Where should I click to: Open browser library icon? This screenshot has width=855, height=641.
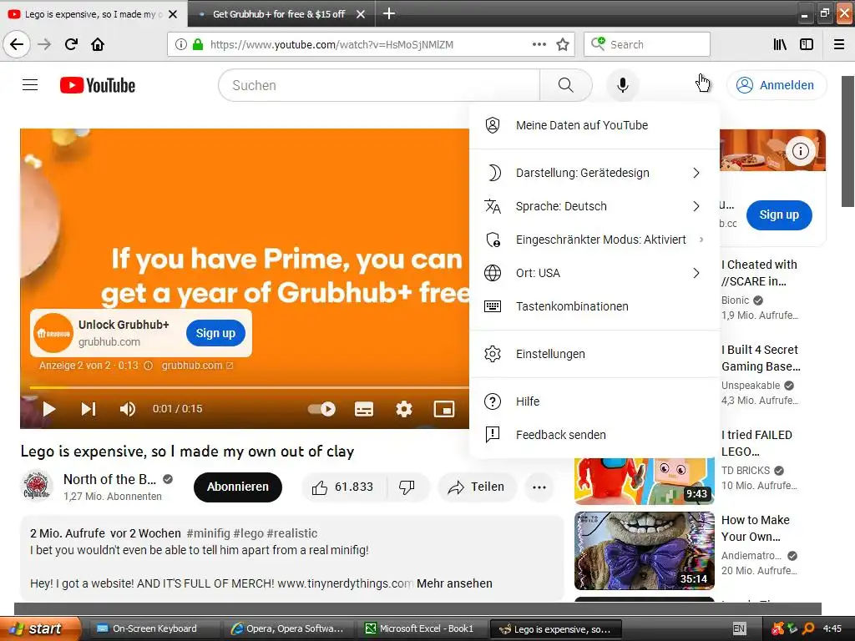click(781, 44)
